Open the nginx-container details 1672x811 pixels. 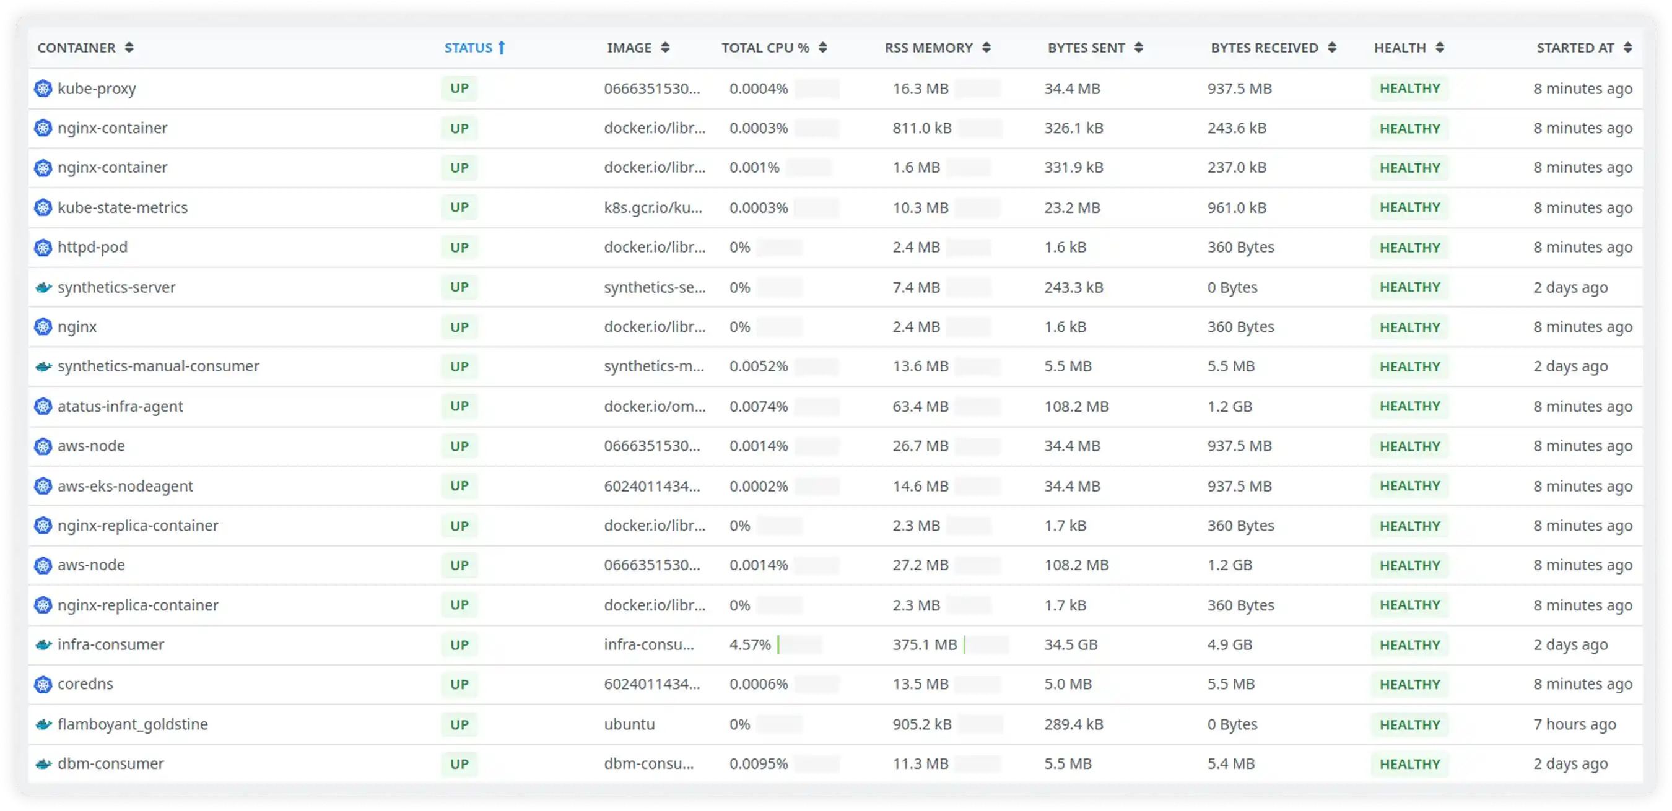coord(112,128)
